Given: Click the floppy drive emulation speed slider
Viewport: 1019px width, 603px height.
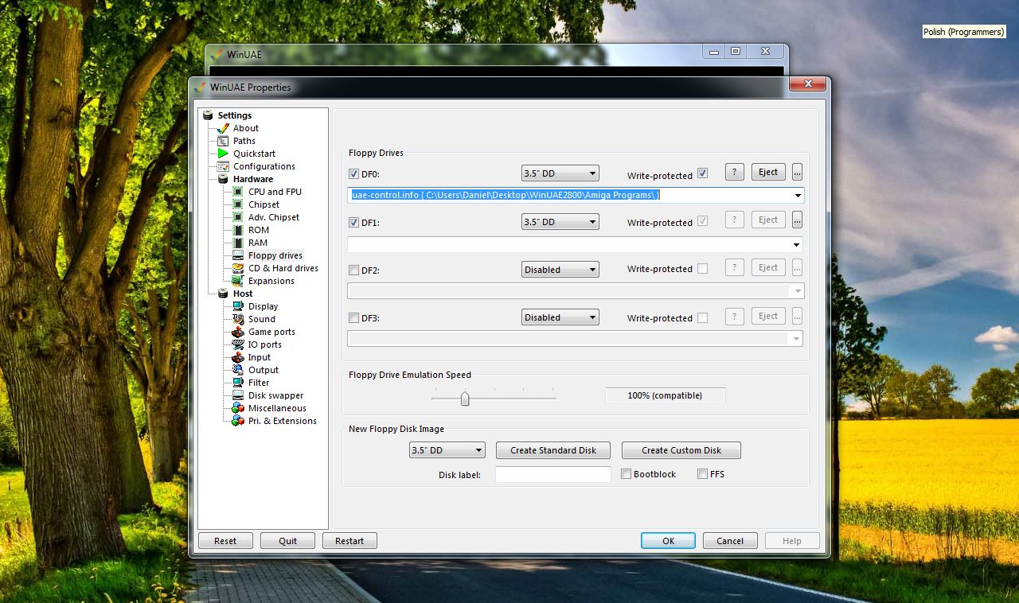Looking at the screenshot, I should click(465, 399).
